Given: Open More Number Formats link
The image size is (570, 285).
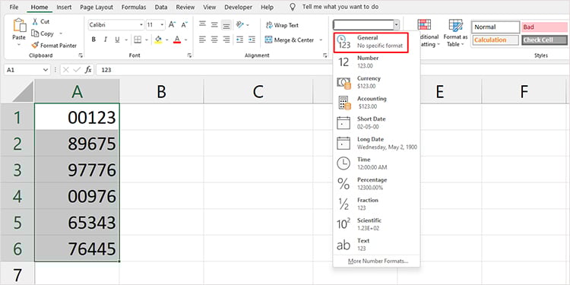Looking at the screenshot, I should [x=378, y=261].
